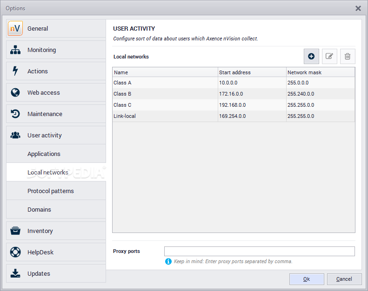This screenshot has width=368, height=291.
Task: Open the Updates section
Action: [x=56, y=273]
